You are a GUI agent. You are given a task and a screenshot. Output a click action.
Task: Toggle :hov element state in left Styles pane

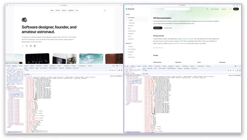[x=112, y=70]
